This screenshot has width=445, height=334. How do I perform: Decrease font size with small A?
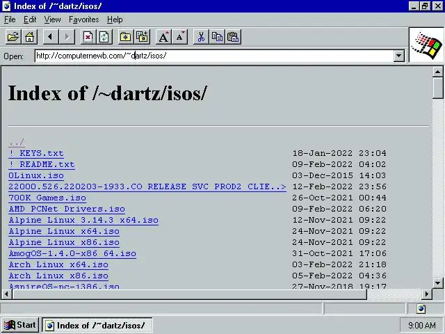pos(179,37)
